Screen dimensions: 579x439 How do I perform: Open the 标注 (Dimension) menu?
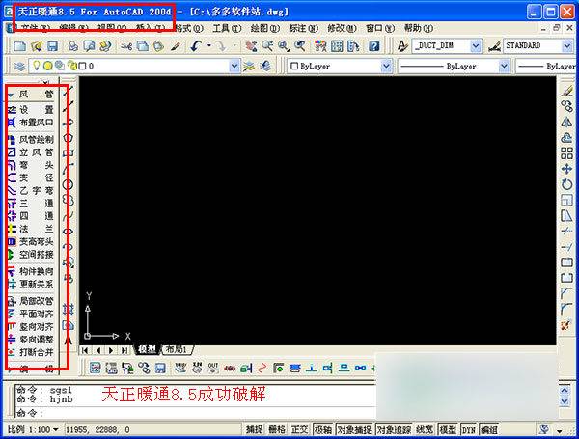[x=304, y=28]
